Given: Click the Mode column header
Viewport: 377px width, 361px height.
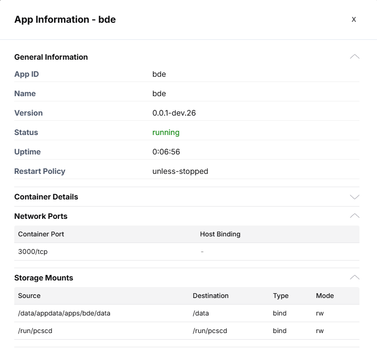Looking at the screenshot, I should (325, 296).
